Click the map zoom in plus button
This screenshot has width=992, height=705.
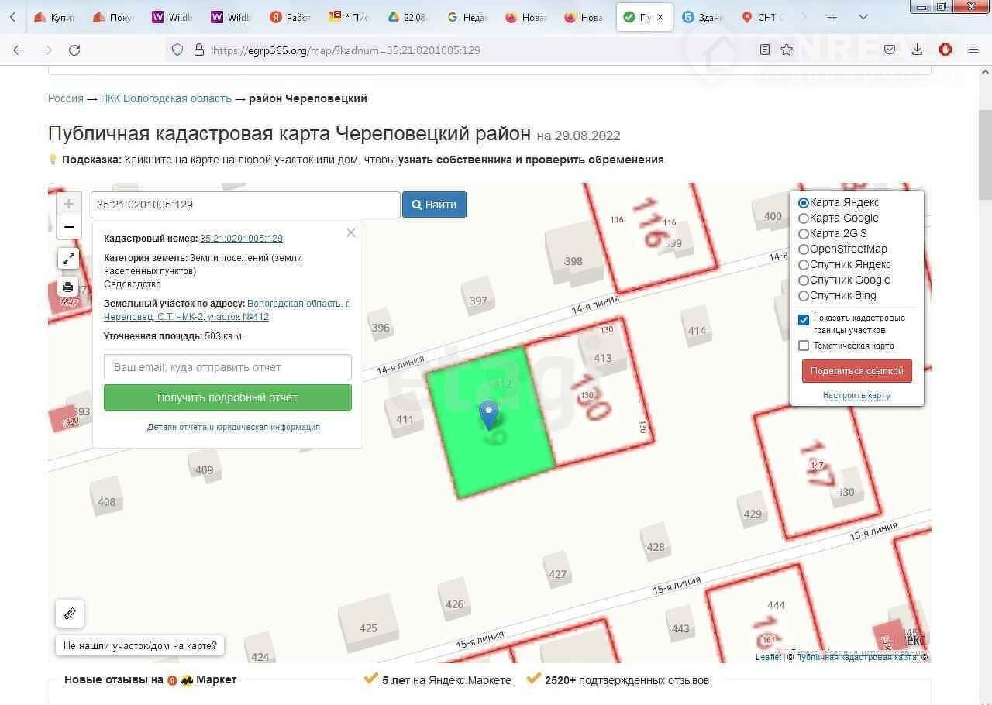pos(68,204)
